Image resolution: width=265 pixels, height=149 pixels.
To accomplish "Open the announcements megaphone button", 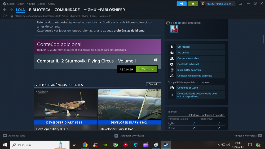I will tap(182, 4).
